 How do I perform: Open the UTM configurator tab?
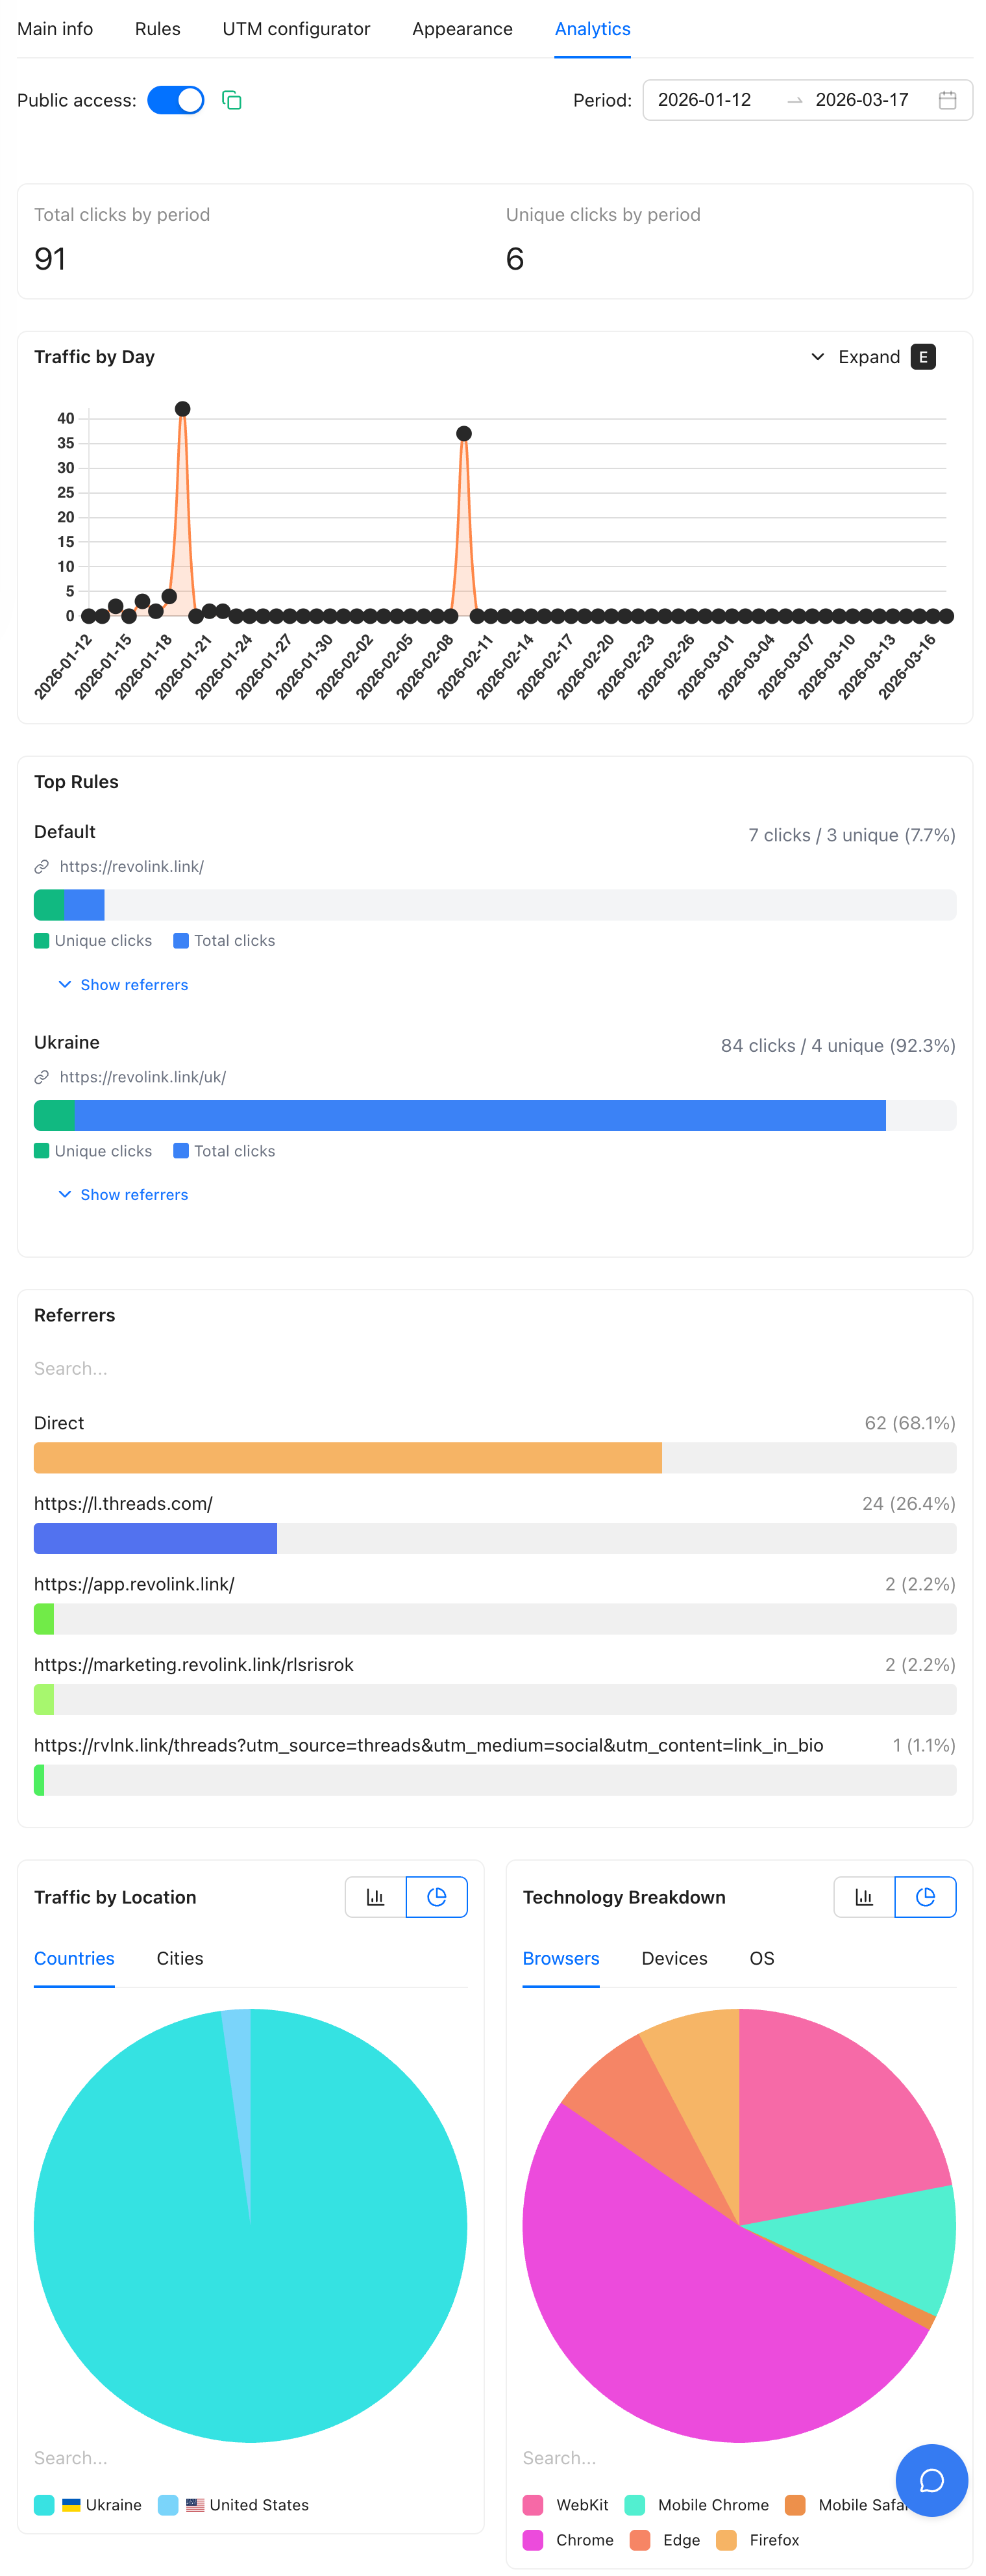point(296,29)
